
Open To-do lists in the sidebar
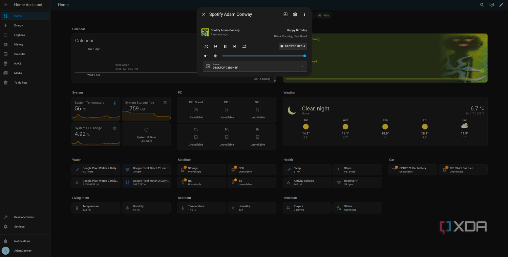click(x=25, y=82)
